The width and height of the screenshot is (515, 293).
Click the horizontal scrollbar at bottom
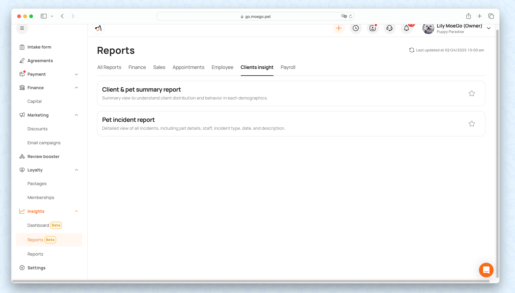coord(250,281)
